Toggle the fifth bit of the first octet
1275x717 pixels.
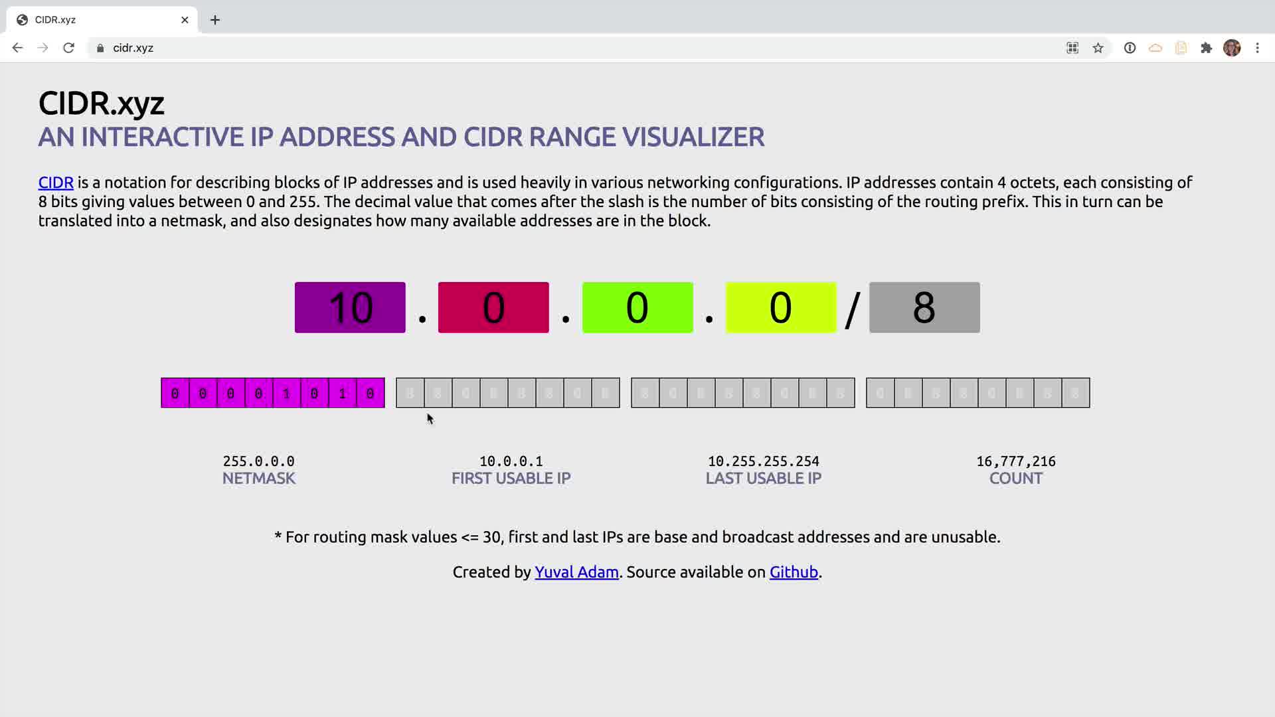tap(286, 393)
